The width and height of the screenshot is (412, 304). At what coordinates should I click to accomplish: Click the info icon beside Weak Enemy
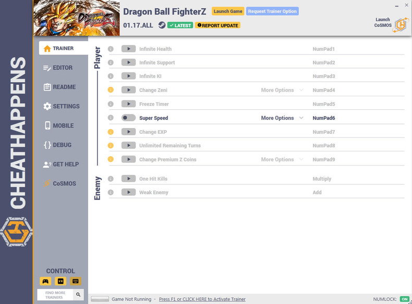(x=111, y=192)
